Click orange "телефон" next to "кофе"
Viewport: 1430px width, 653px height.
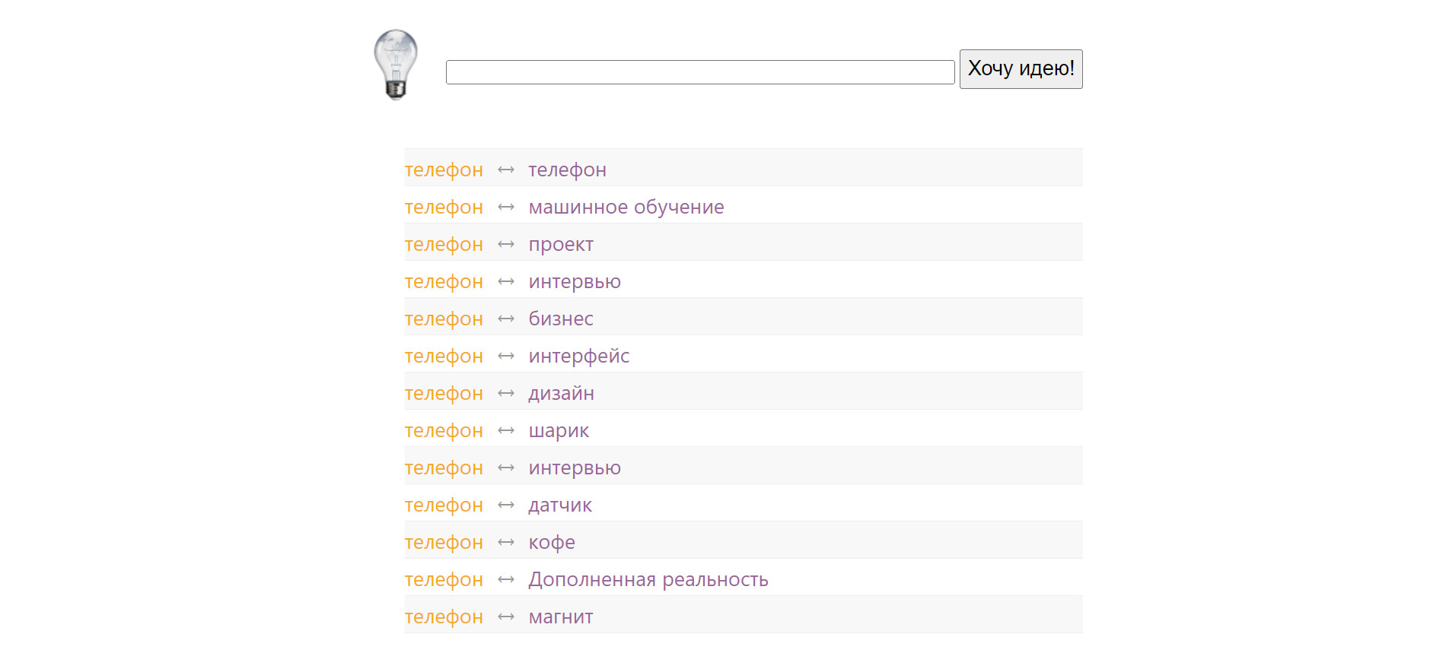(x=444, y=543)
